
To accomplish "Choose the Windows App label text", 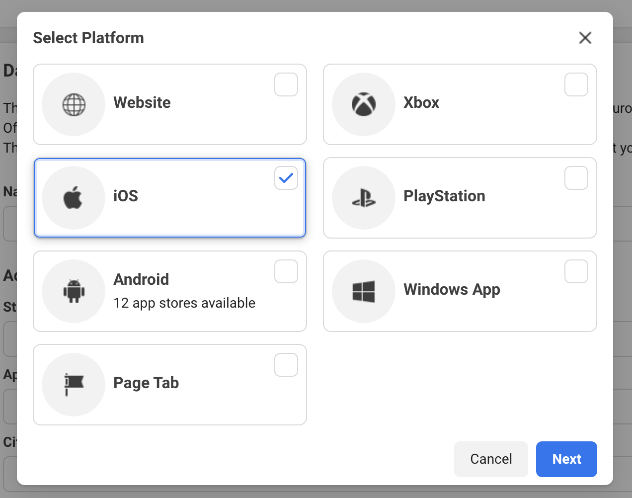I will point(452,289).
